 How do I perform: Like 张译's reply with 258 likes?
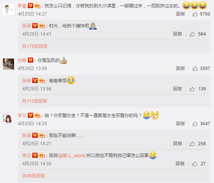pyautogui.click(x=192, y=144)
